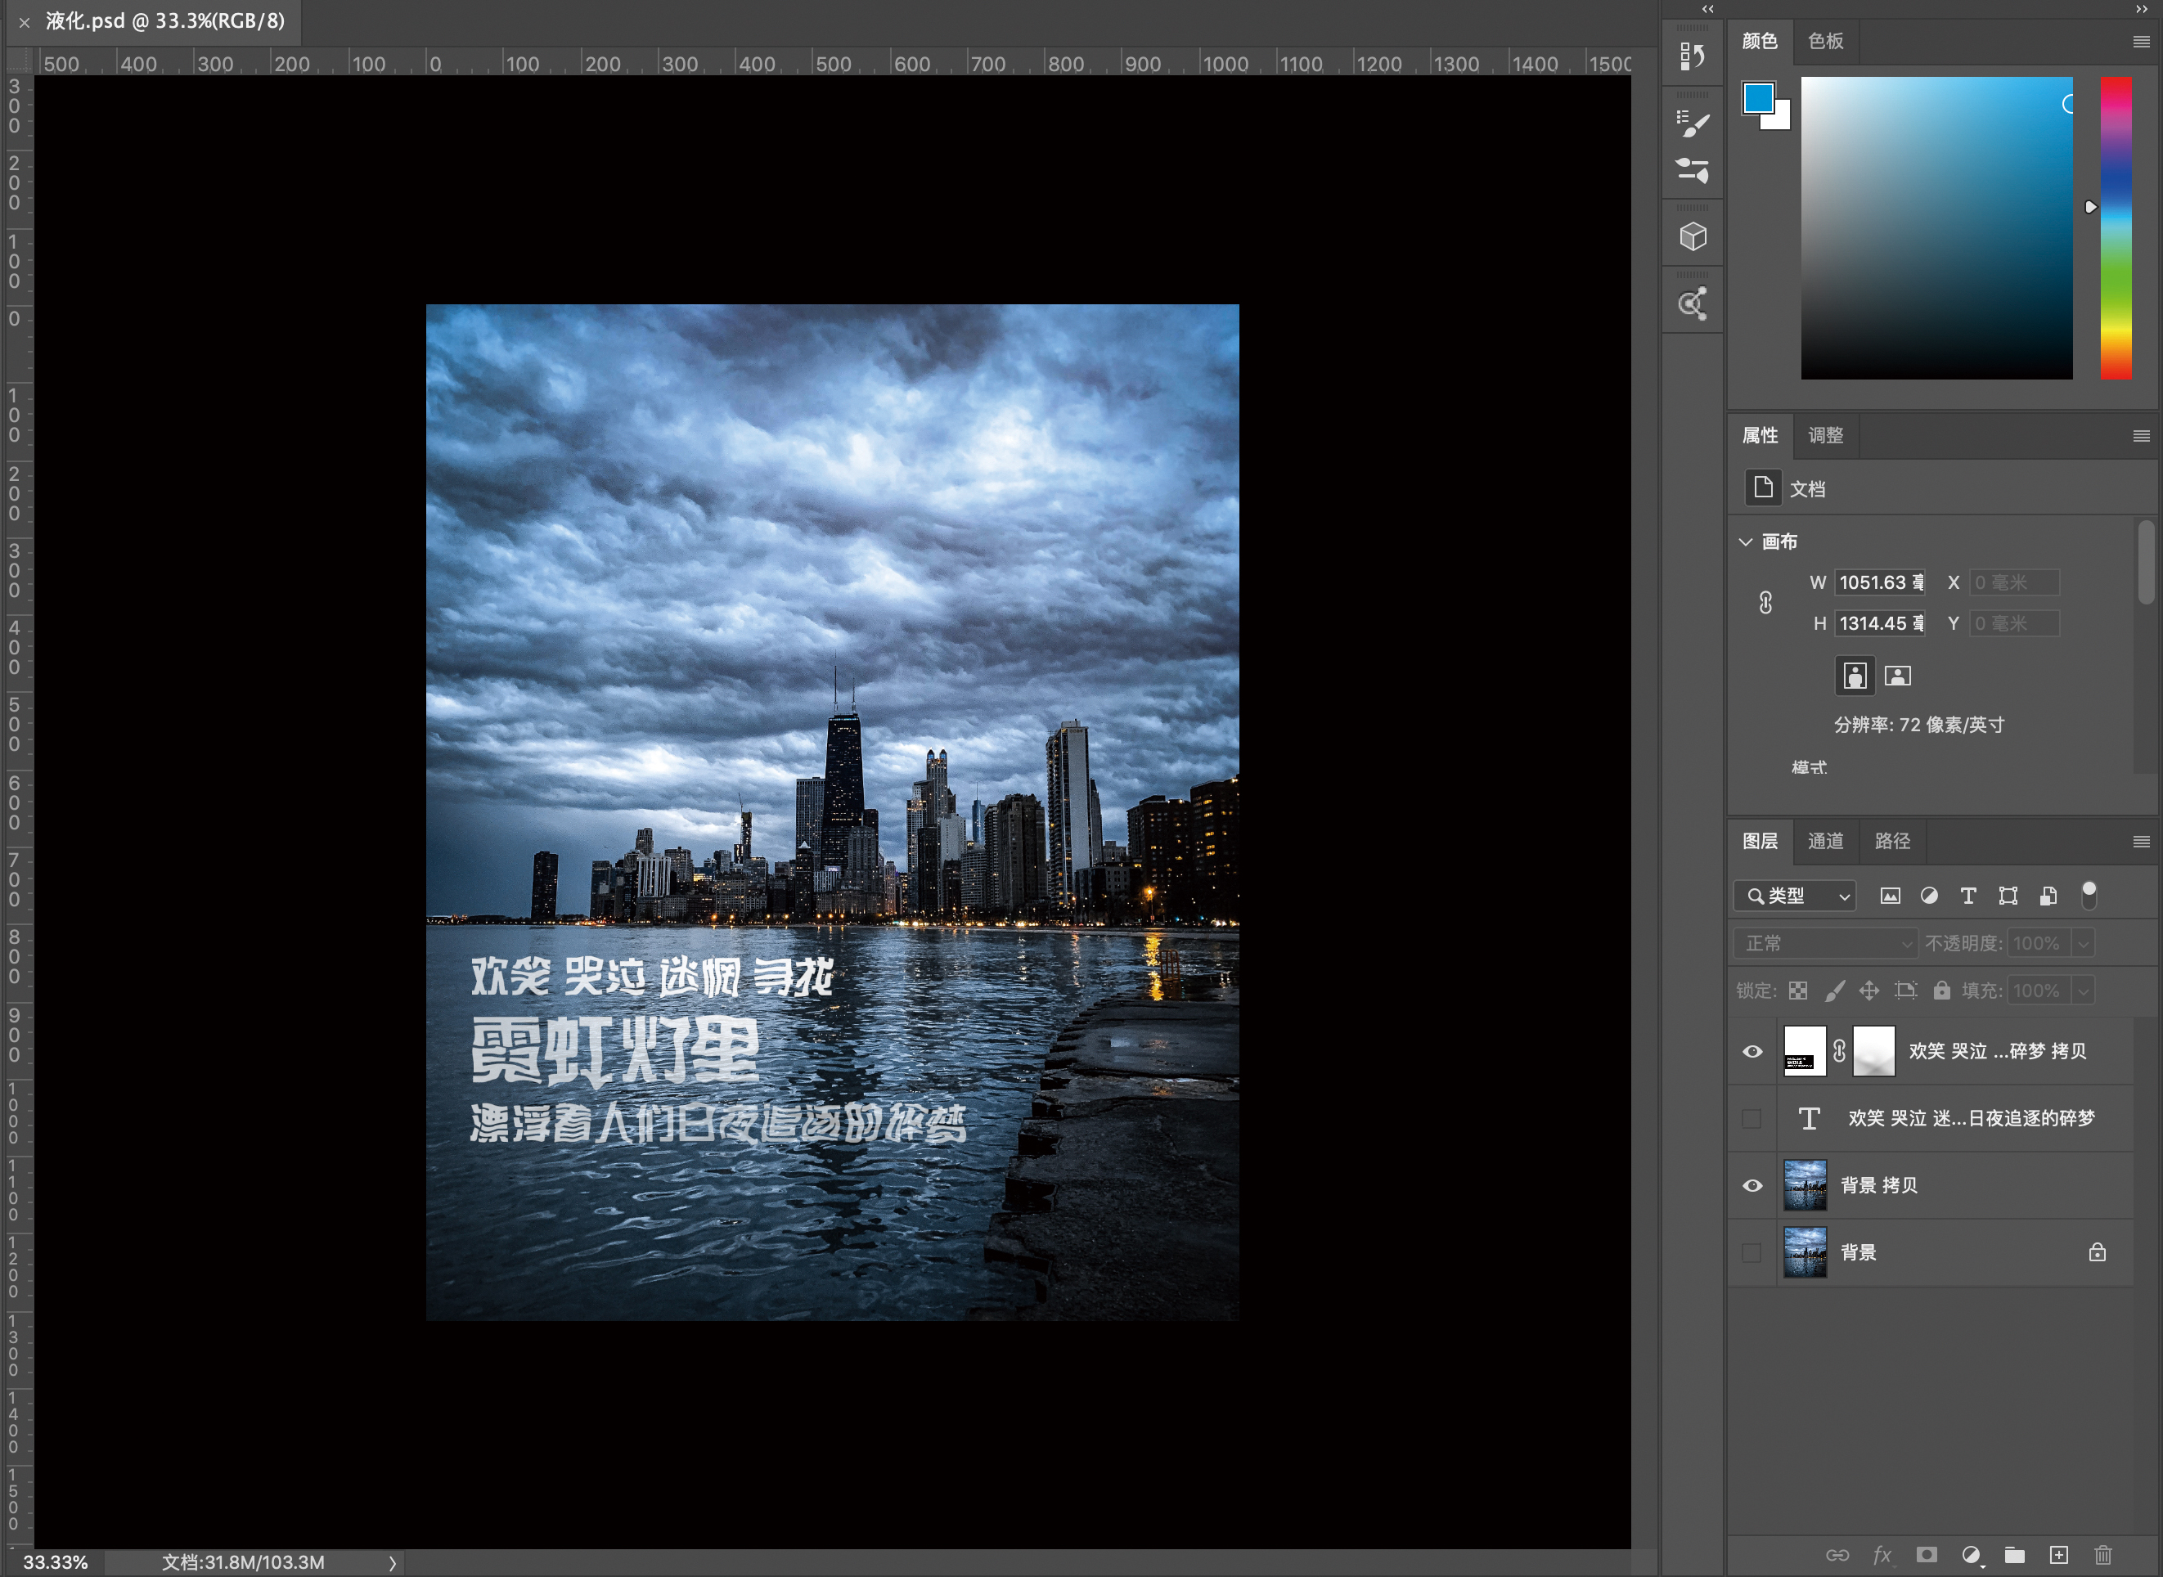Filter layers by adjustment layer icon
The width and height of the screenshot is (2163, 1577).
(x=1929, y=896)
